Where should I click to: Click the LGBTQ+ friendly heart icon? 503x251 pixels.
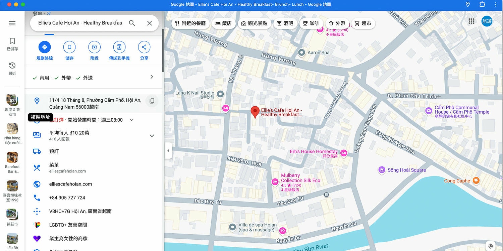(37, 225)
